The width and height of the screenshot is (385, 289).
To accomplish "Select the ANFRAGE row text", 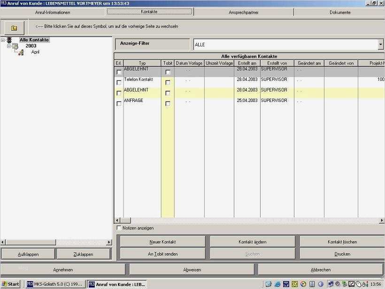I will point(133,101).
